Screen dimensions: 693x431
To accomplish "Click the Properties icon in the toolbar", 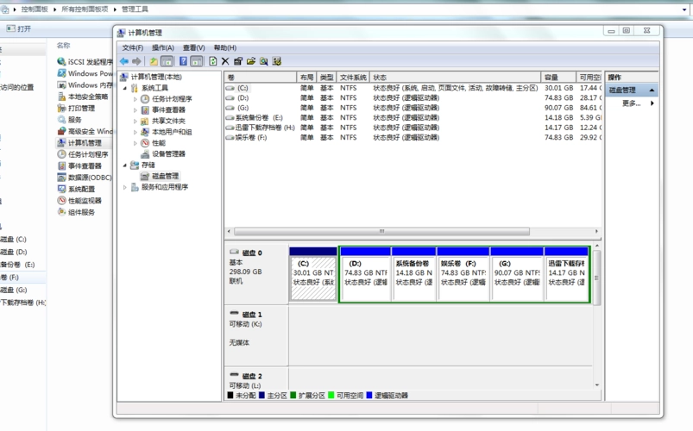I will 238,62.
